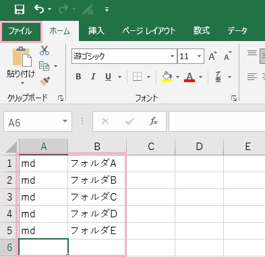This screenshot has height=257, width=265.
Task: Open fill color palette arrow
Action: tap(177, 77)
